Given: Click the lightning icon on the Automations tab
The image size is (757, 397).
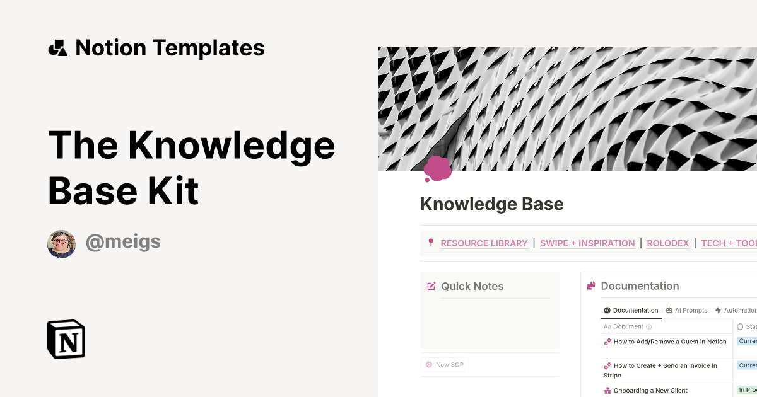Looking at the screenshot, I should [x=718, y=310].
